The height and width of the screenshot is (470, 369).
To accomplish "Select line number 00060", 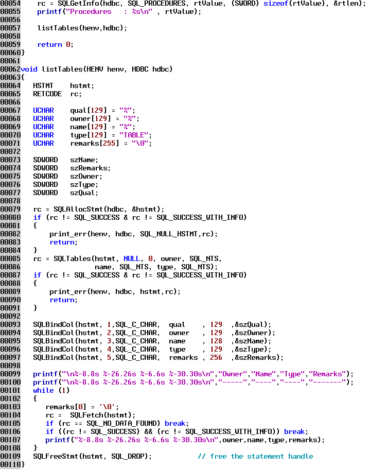I will pyautogui.click(x=10, y=53).
